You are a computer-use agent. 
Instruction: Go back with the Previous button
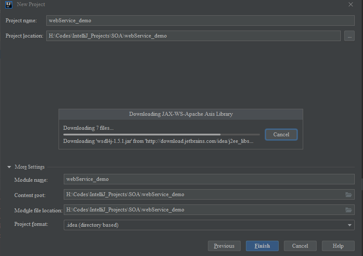click(224, 246)
